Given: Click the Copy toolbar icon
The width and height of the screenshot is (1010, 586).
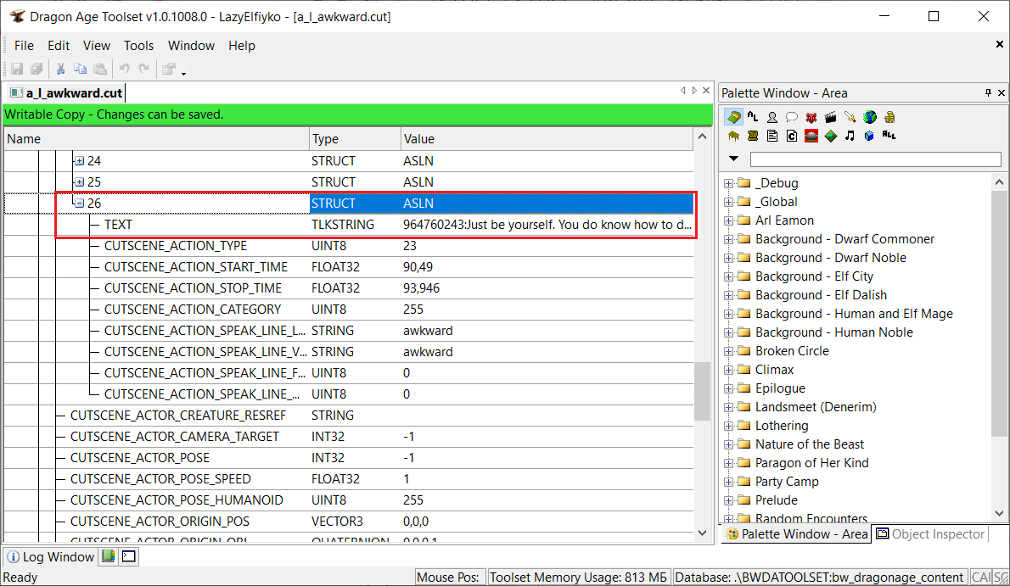Looking at the screenshot, I should point(81,69).
